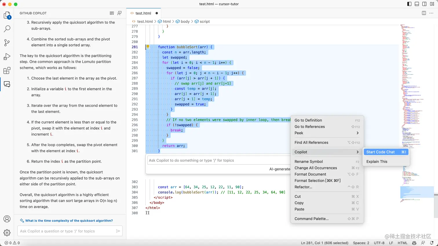Click the lightbulb code action on line 281

click(x=148, y=47)
